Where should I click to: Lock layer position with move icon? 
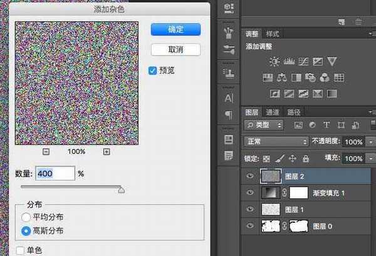click(x=293, y=158)
